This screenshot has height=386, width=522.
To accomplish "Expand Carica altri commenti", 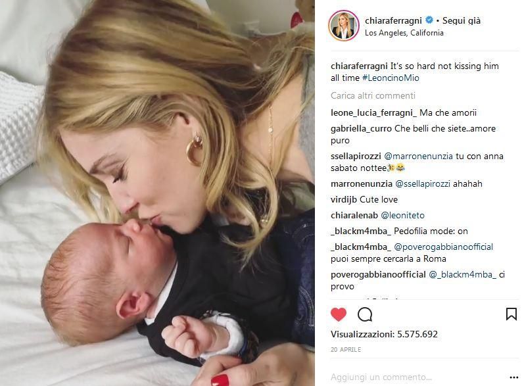I will click(373, 95).
